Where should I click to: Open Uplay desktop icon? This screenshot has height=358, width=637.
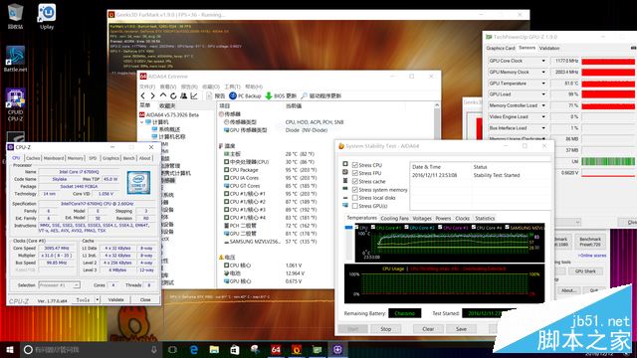tap(47, 16)
